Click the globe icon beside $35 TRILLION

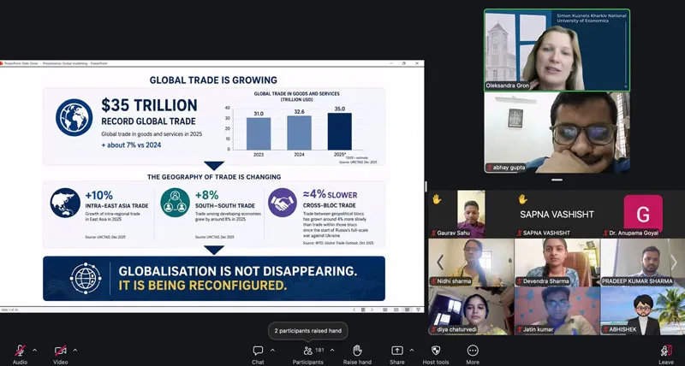(x=74, y=117)
